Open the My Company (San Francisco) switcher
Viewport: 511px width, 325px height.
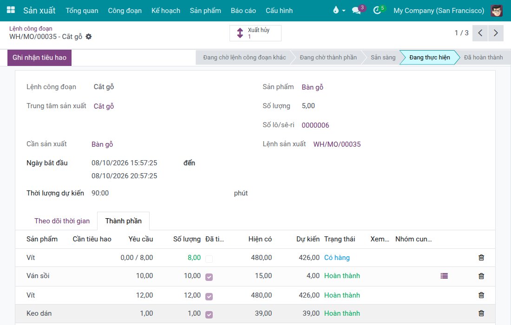click(x=439, y=10)
